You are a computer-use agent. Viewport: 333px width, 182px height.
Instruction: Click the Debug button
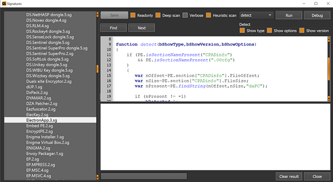(x=317, y=15)
